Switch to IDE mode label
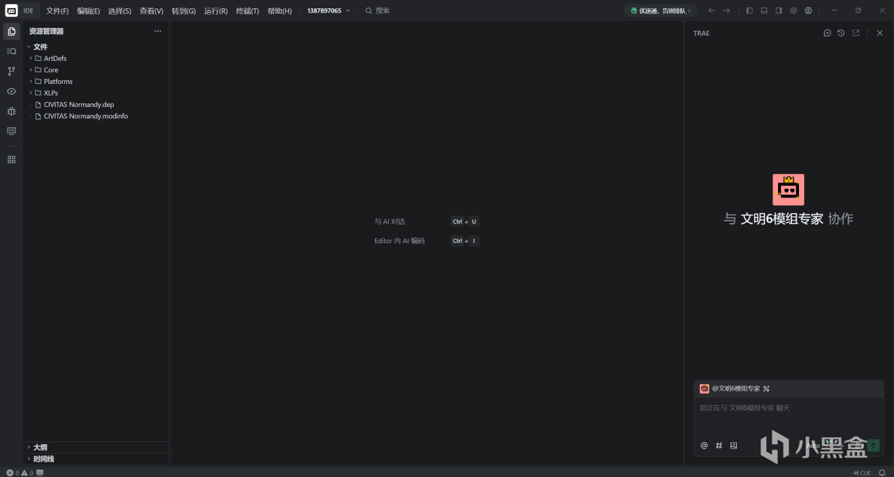 (x=28, y=10)
